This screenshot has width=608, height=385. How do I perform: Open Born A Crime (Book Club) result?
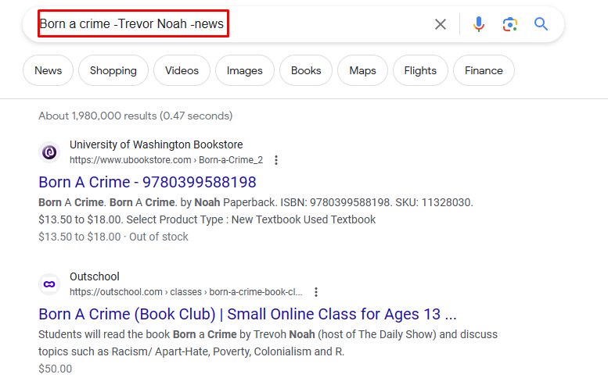pos(247,314)
